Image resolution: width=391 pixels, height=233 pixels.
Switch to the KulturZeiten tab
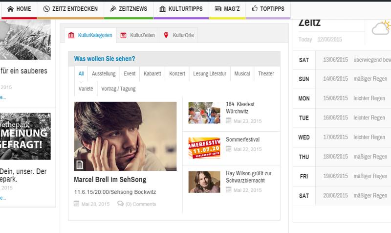tap(138, 35)
